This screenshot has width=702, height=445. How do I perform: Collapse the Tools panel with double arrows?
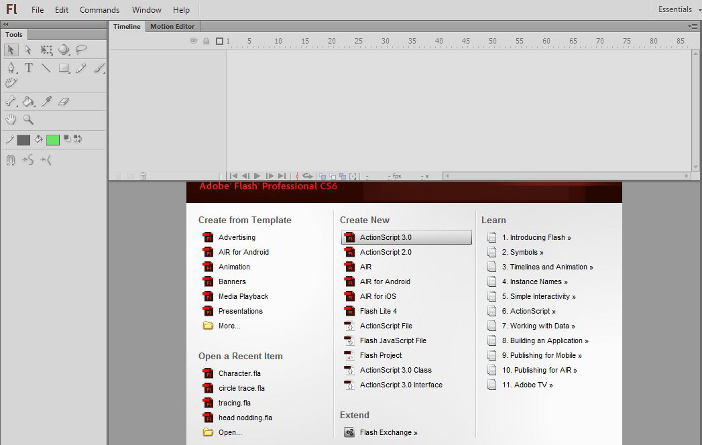click(x=6, y=24)
